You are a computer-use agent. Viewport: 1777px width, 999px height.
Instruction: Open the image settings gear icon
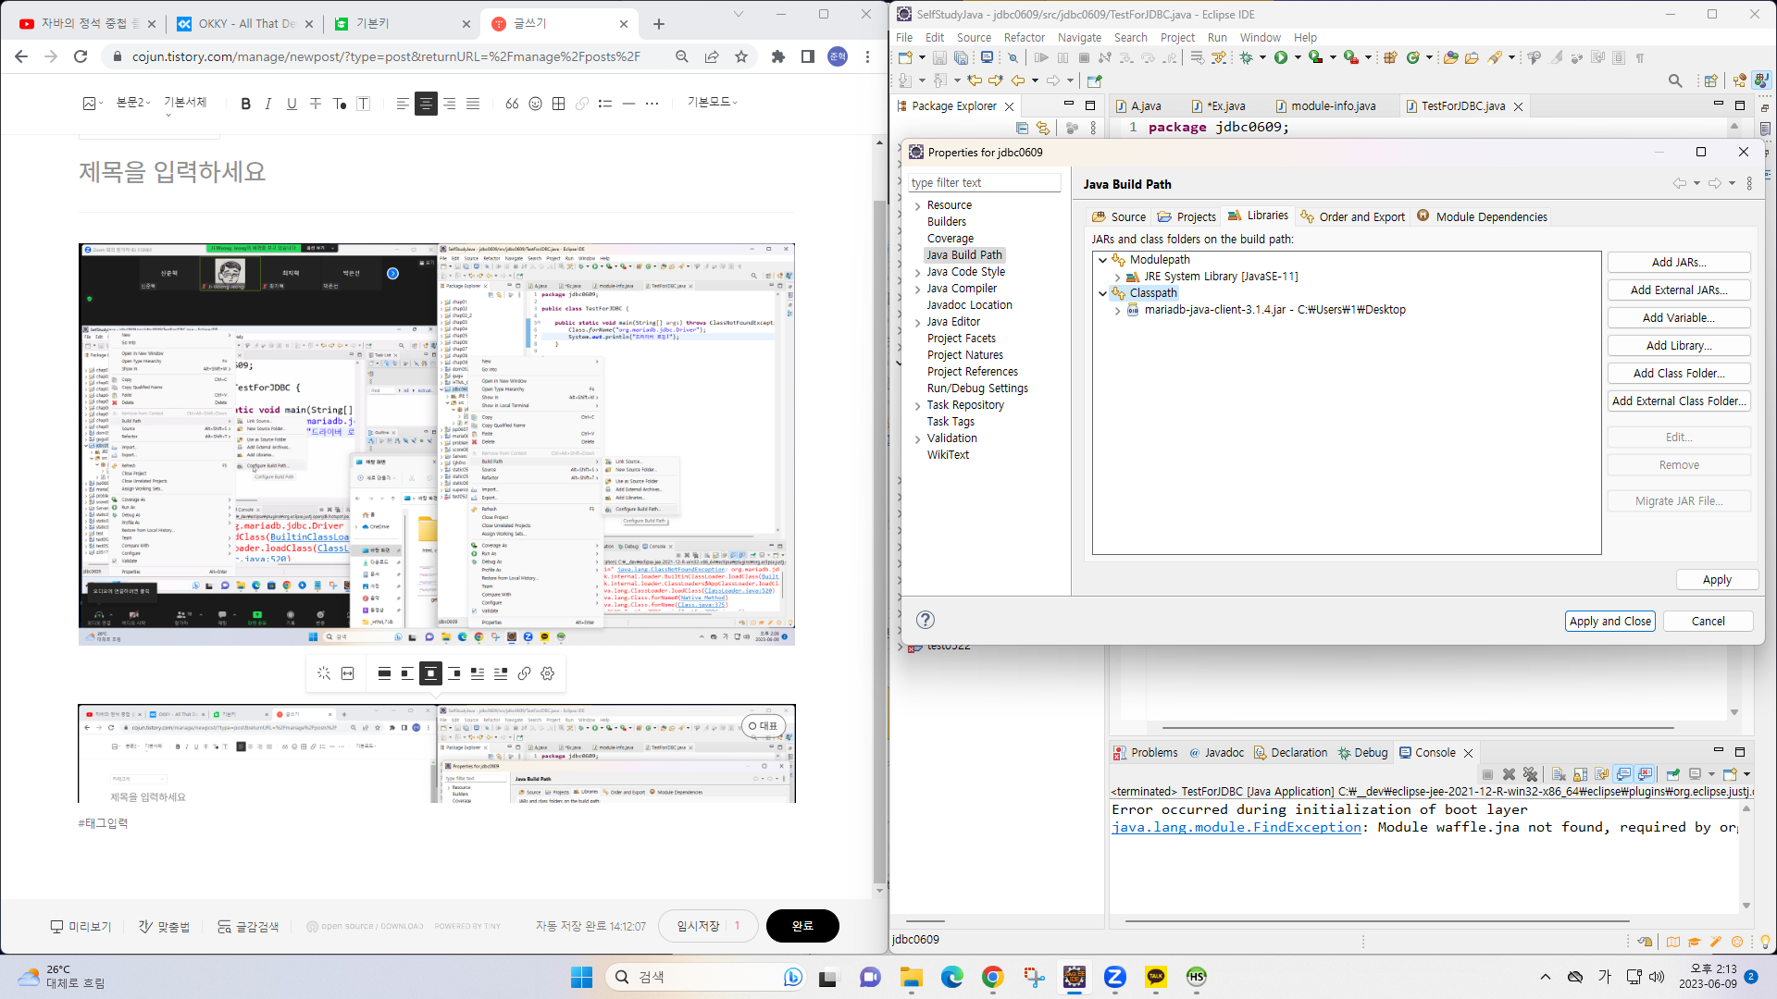coord(548,673)
